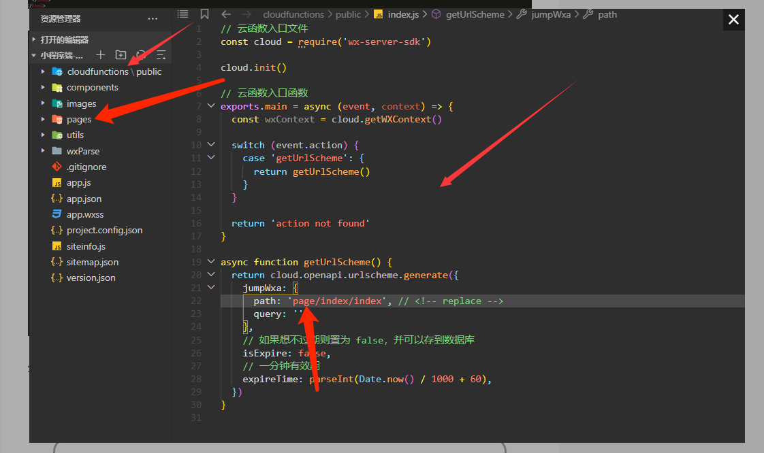Open app.wxss stylesheet file
This screenshot has width=764, height=453.
85,214
